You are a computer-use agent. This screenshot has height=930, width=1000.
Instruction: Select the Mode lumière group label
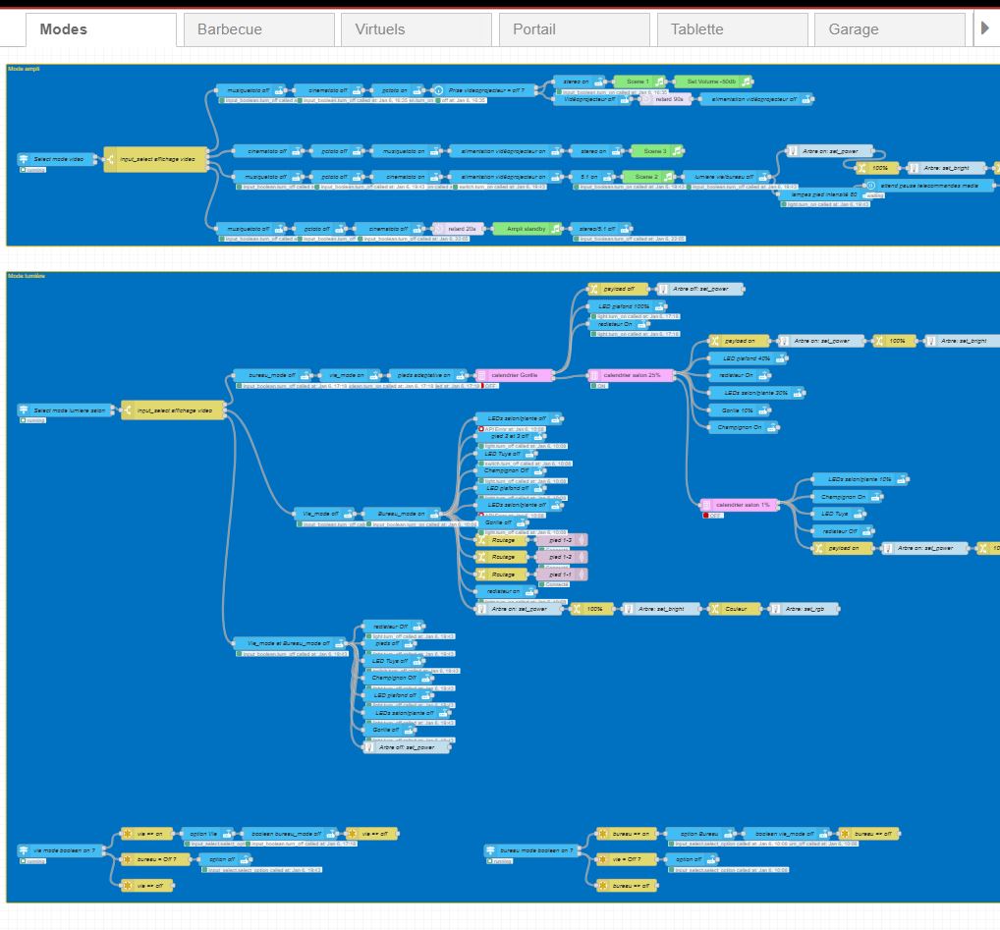tap(27, 276)
